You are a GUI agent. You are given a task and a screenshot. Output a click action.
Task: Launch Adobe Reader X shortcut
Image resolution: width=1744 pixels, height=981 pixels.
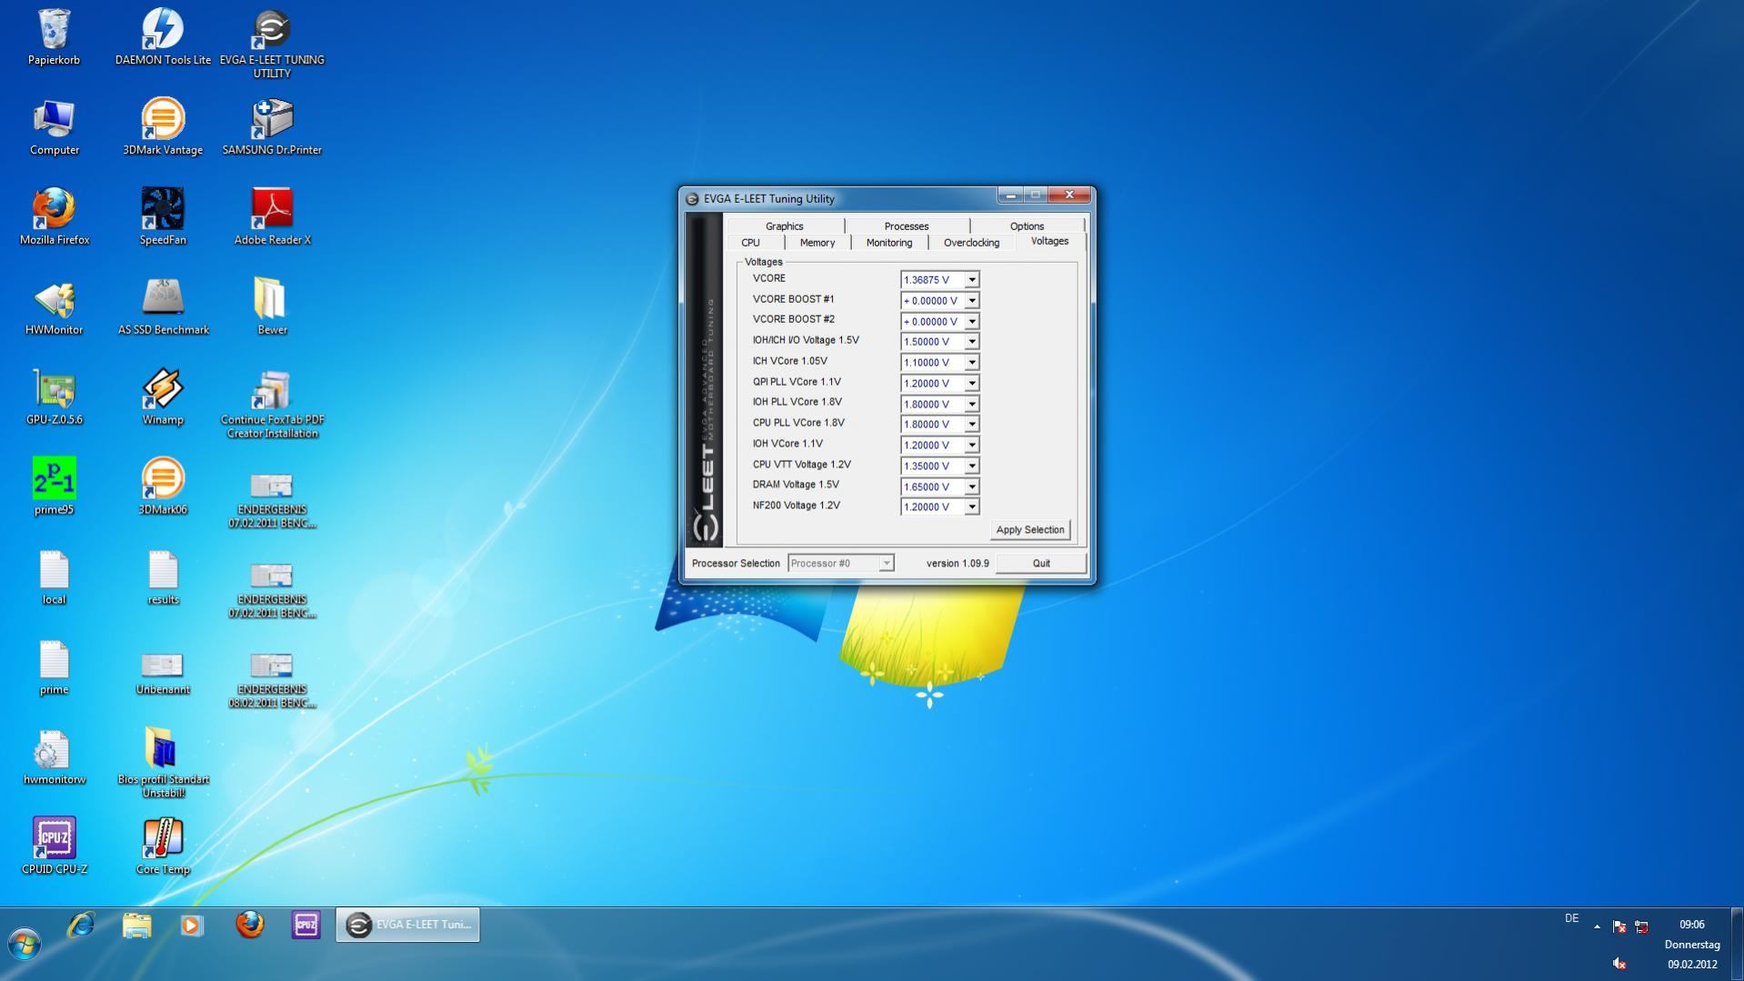272,216
